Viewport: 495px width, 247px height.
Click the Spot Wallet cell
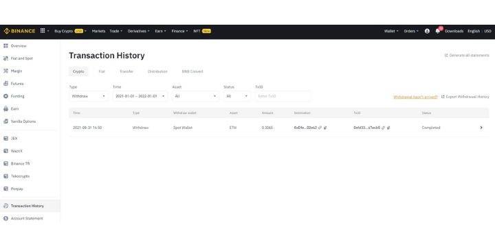183,128
